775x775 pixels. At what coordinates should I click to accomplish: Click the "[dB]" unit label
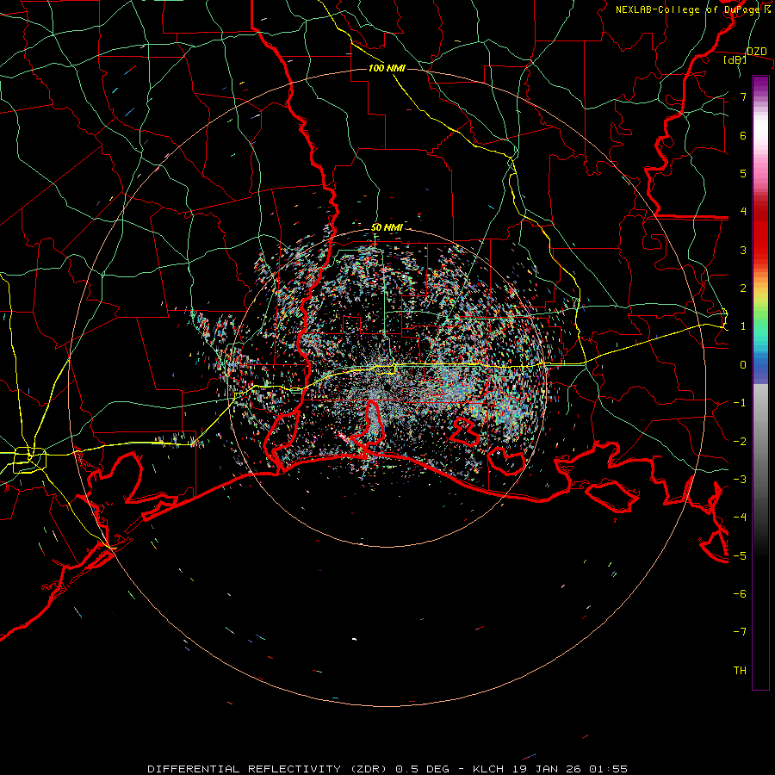click(735, 59)
